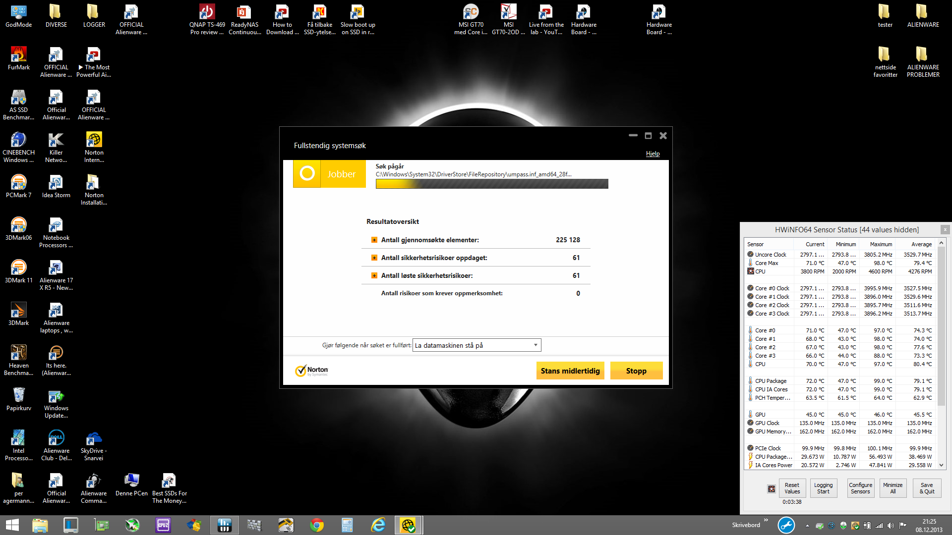Click scroll down arrow in HWiNFO64
Screen dimensions: 952x535
pos(941,466)
